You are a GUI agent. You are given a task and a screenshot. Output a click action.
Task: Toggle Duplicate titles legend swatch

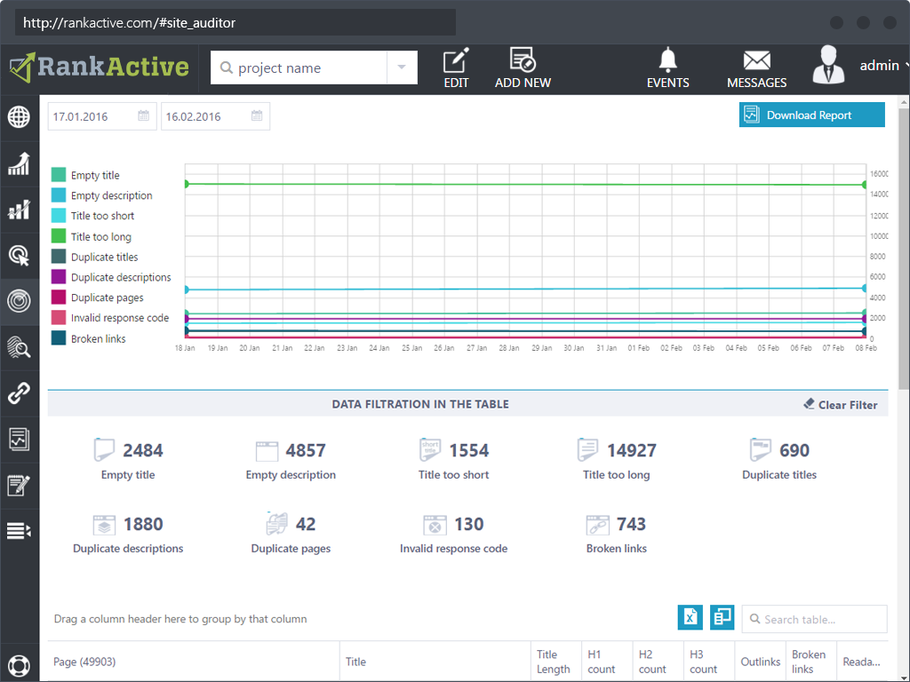[x=59, y=257]
